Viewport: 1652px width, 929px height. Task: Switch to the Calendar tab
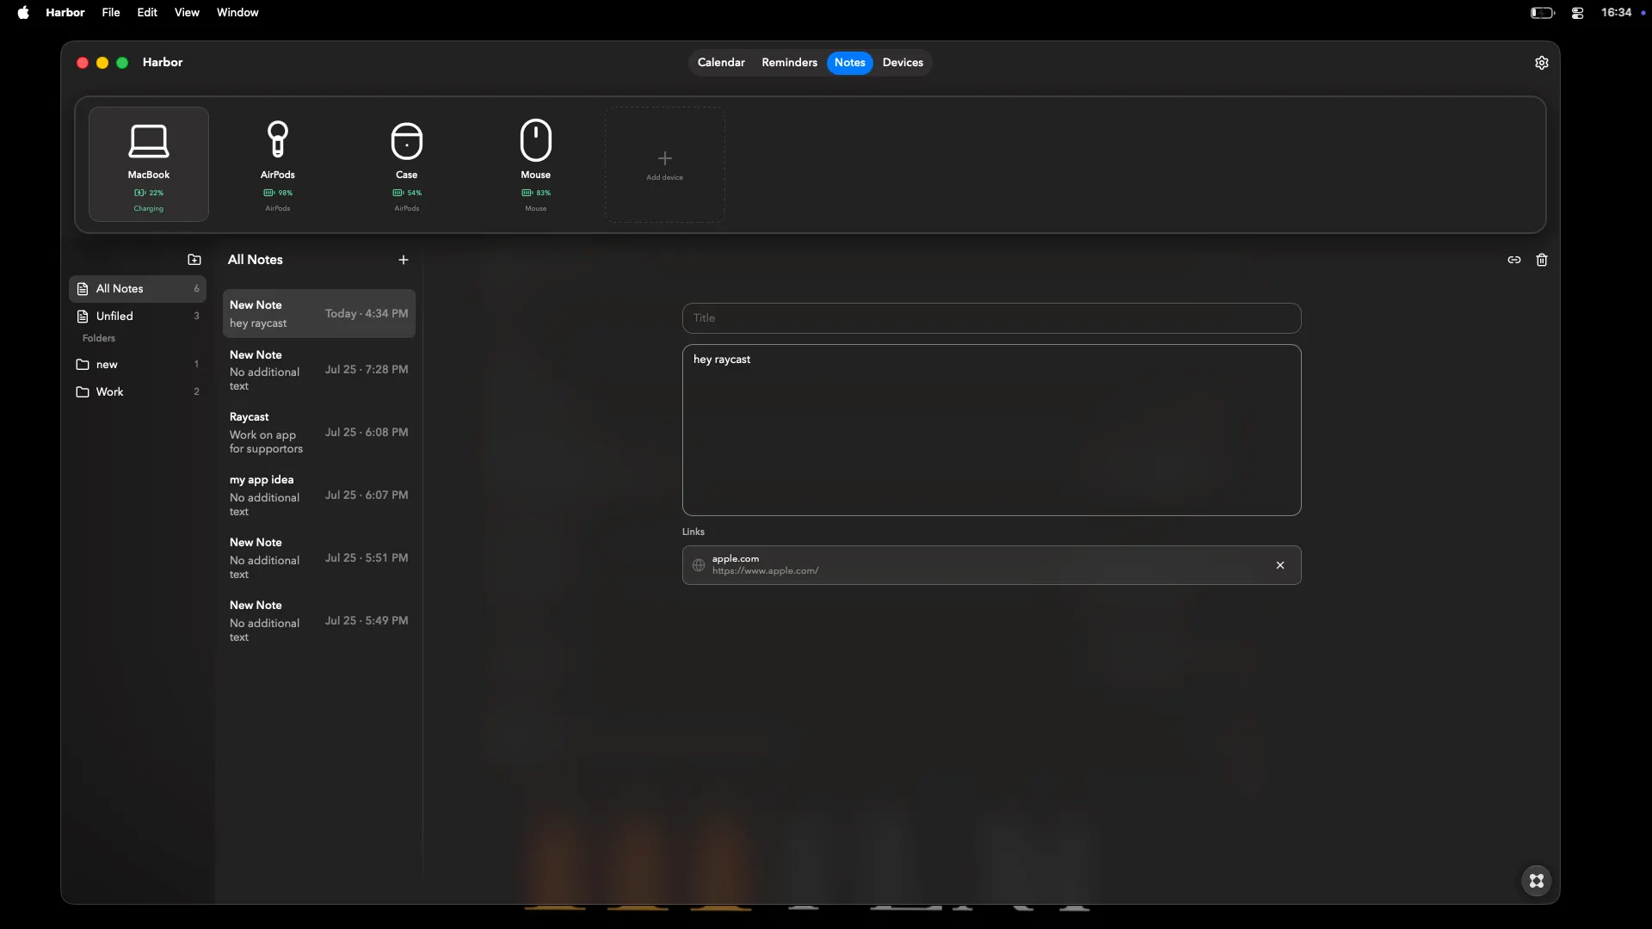pos(721,63)
